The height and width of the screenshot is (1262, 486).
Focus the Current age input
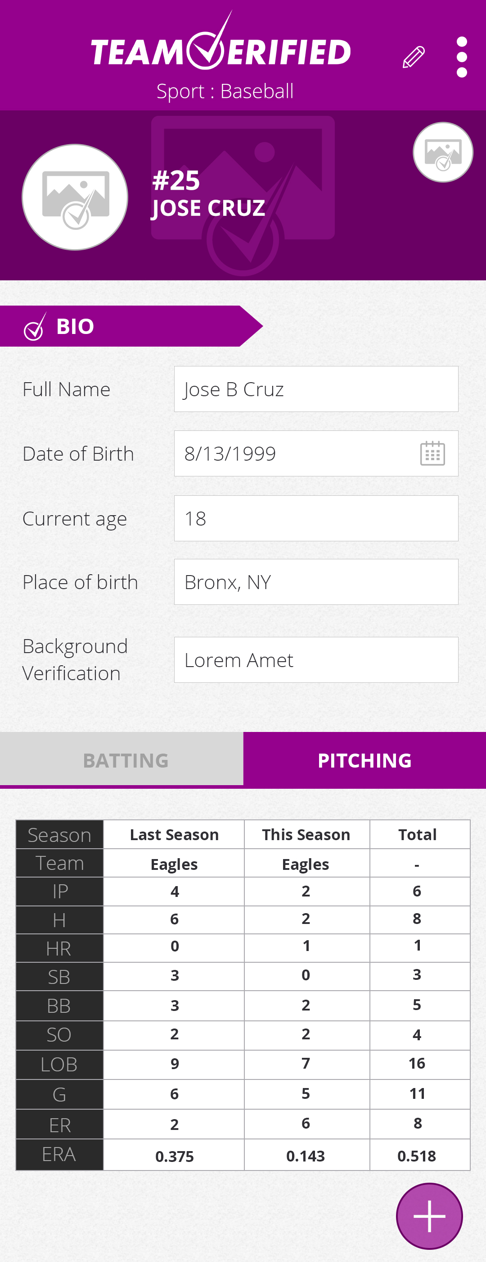[316, 518]
